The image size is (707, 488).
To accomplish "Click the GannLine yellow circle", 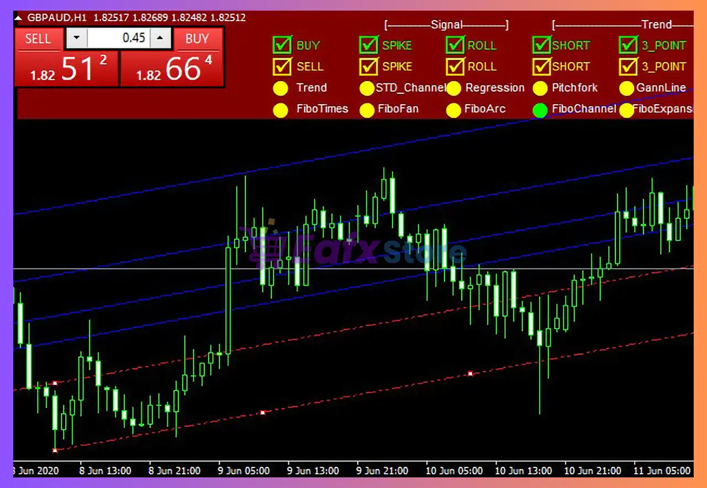I will click(x=626, y=88).
